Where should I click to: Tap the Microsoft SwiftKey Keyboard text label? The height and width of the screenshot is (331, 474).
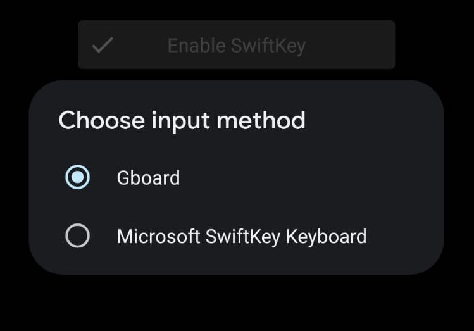241,237
